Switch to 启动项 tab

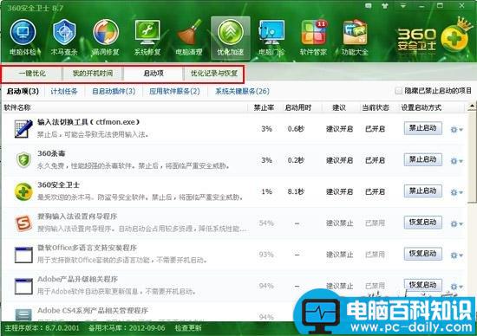[154, 74]
